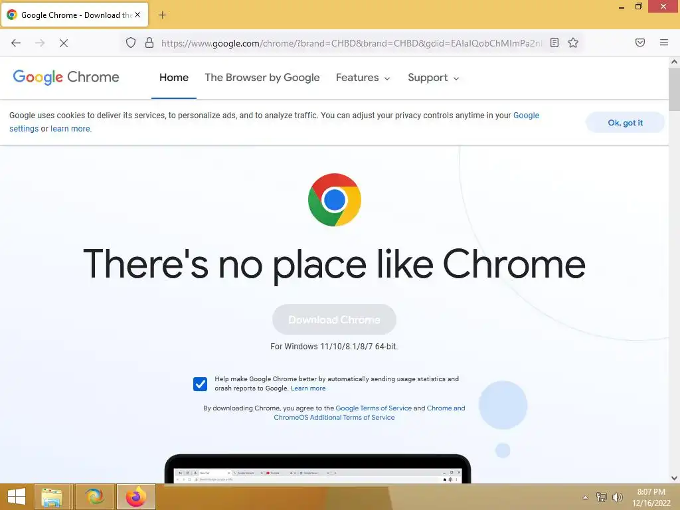Image resolution: width=680 pixels, height=510 pixels.
Task: Uncheck usage statistics and crash reports checkbox
Action: coord(200,384)
